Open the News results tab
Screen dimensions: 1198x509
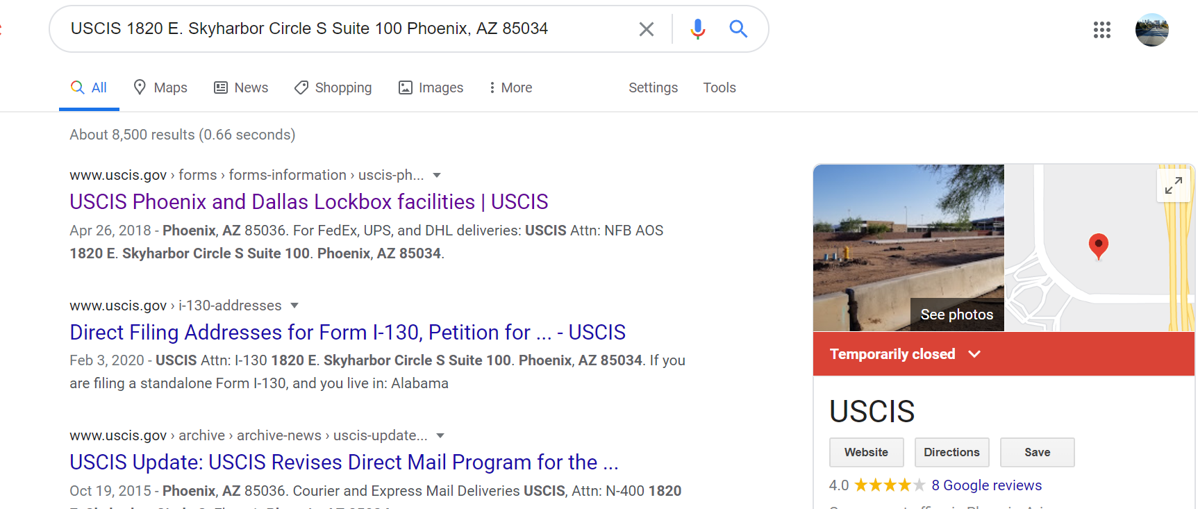(241, 87)
